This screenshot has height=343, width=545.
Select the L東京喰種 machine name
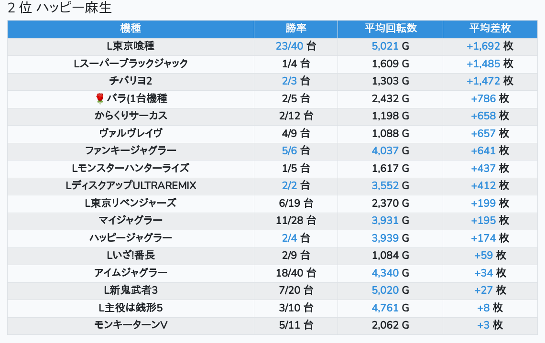click(131, 46)
